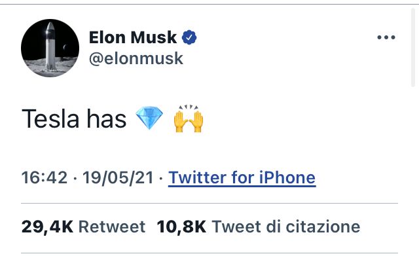Open the @elonmusk handle
Screen dimensions: 419x256
point(136,58)
